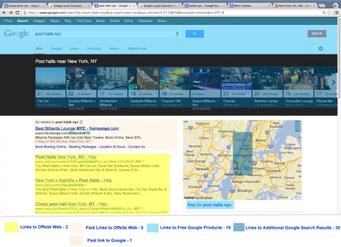Open More menu in top Google bar

(163, 21)
